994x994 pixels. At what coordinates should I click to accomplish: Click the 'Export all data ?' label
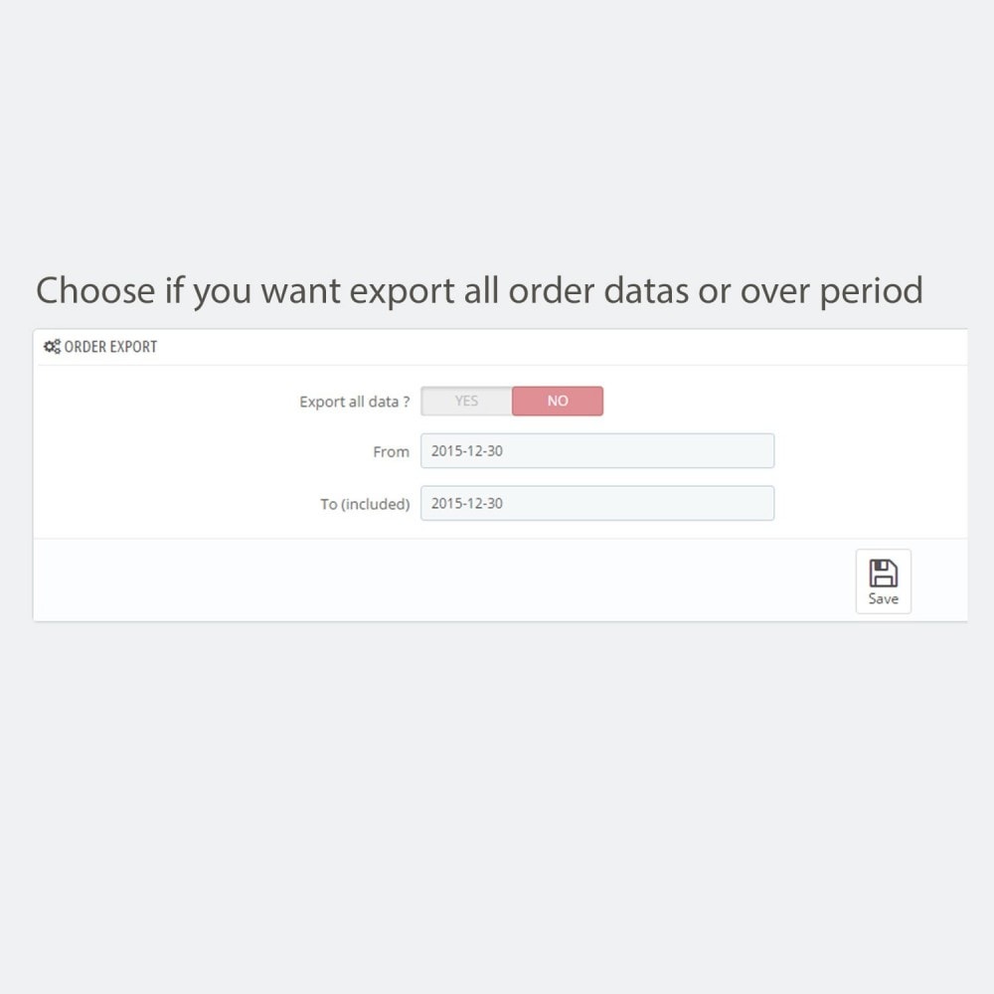click(x=355, y=402)
